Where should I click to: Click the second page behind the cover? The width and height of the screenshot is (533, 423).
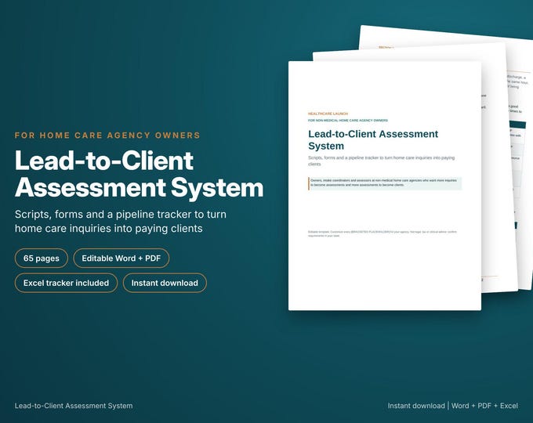[x=499, y=170]
